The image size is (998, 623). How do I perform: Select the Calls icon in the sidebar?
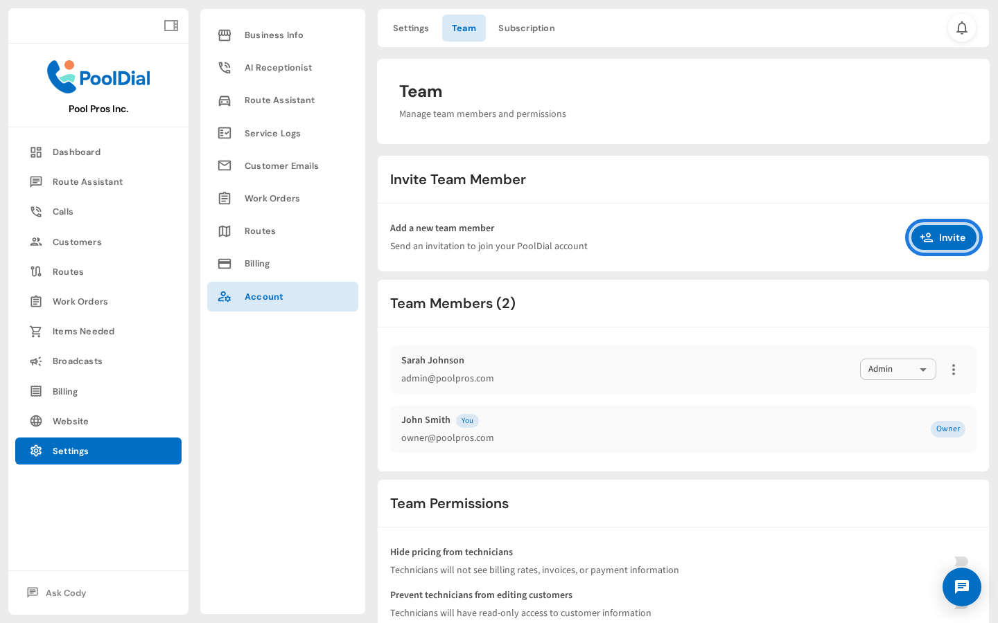point(36,211)
